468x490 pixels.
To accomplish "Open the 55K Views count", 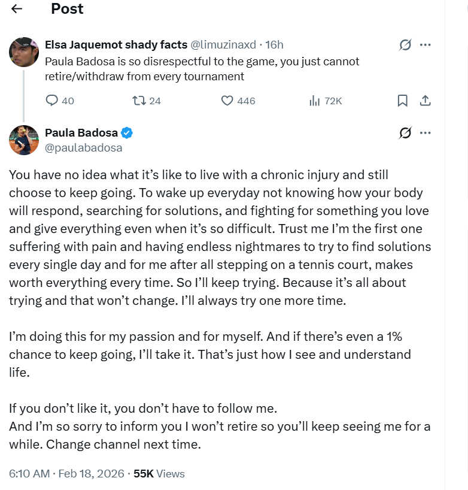I will coord(159,474).
